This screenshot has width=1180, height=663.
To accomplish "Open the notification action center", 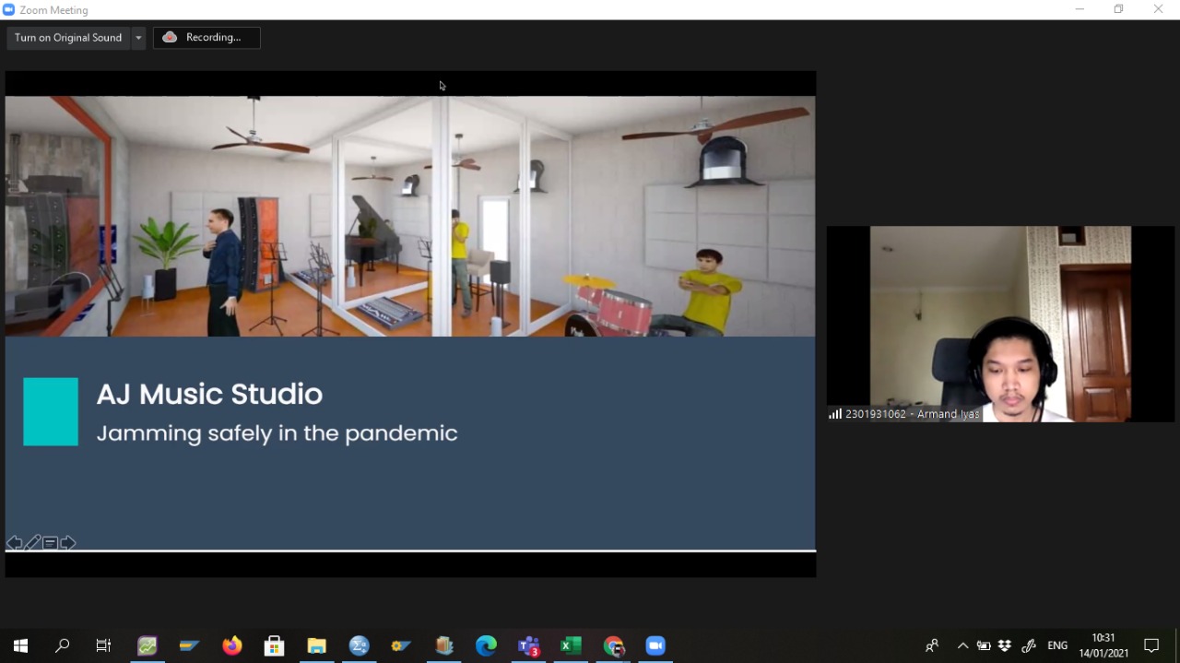I will (x=1151, y=645).
